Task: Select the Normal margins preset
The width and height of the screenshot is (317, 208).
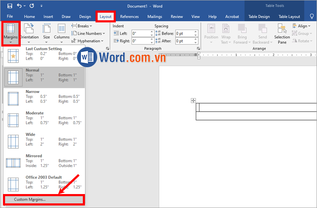Action: pos(44,77)
